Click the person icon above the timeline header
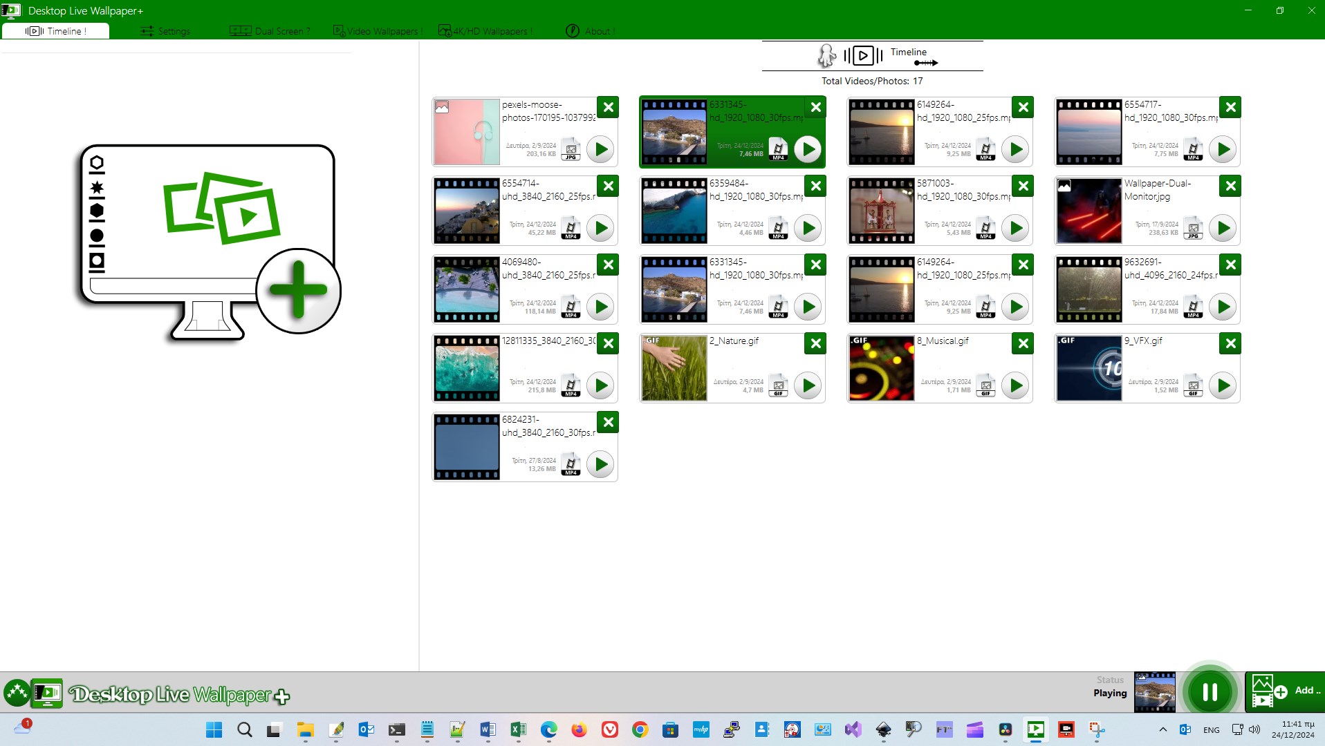1325x746 pixels. (827, 55)
